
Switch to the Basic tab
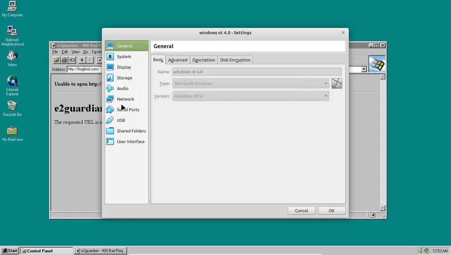[158, 60]
